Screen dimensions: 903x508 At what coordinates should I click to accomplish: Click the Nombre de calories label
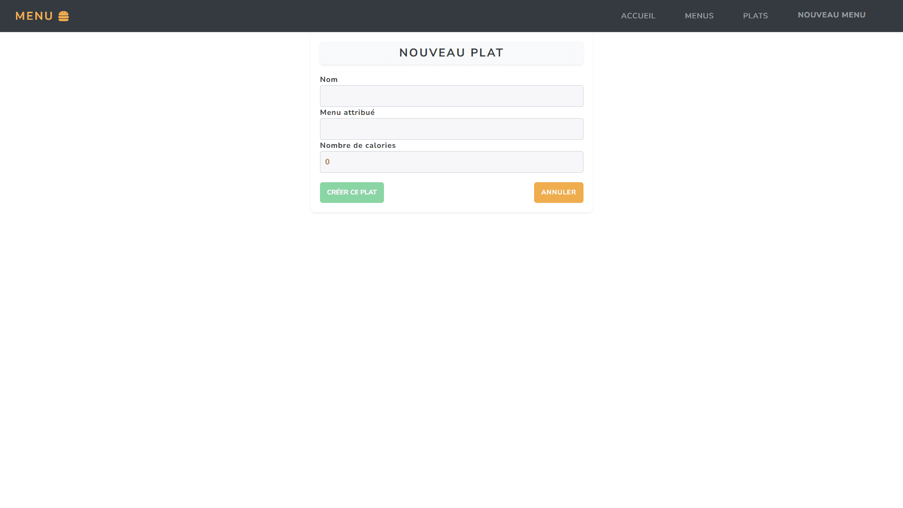point(358,145)
